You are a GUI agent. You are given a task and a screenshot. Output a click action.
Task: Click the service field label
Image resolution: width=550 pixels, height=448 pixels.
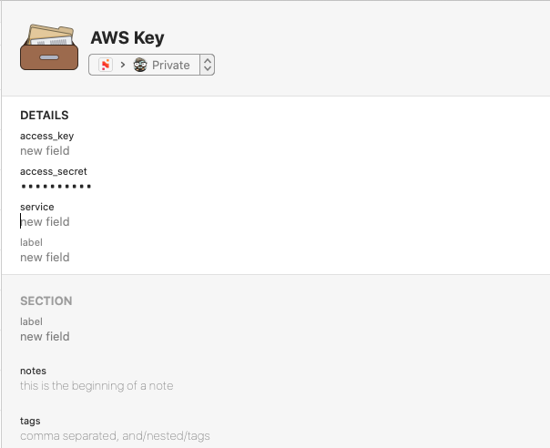[x=37, y=207]
